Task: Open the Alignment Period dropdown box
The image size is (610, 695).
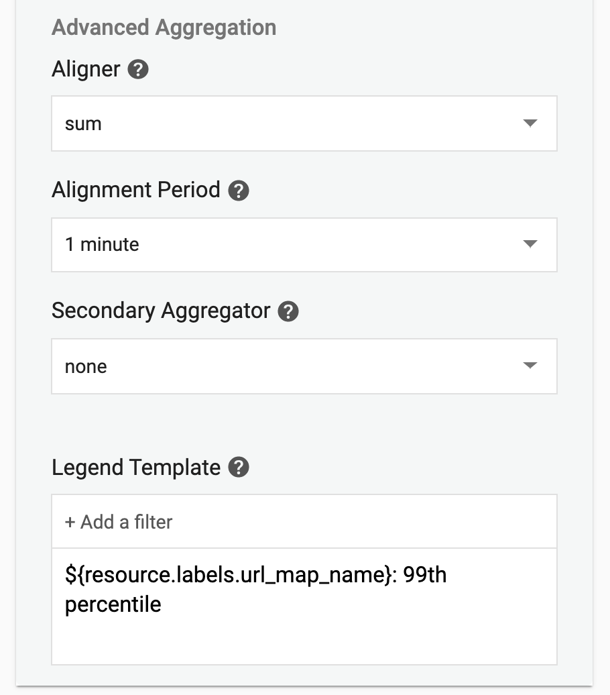Action: click(x=304, y=244)
